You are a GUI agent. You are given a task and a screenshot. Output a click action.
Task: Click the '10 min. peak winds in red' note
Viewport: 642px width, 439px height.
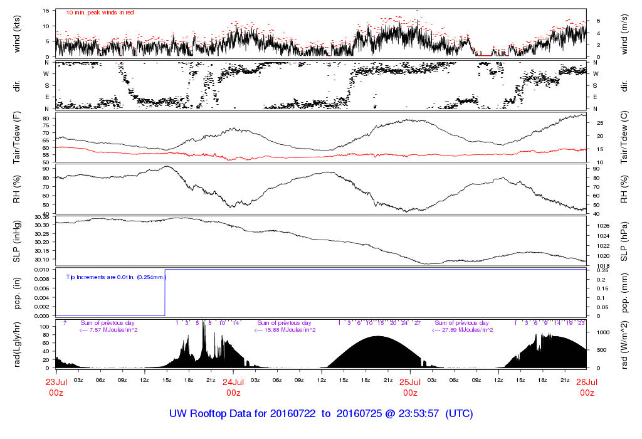pos(100,13)
